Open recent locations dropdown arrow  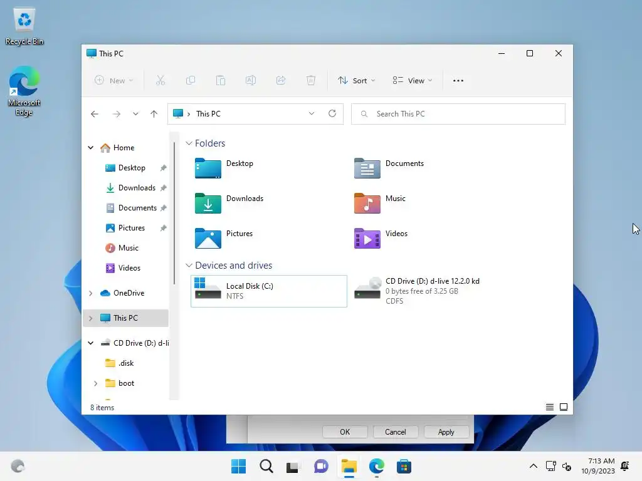click(x=135, y=114)
